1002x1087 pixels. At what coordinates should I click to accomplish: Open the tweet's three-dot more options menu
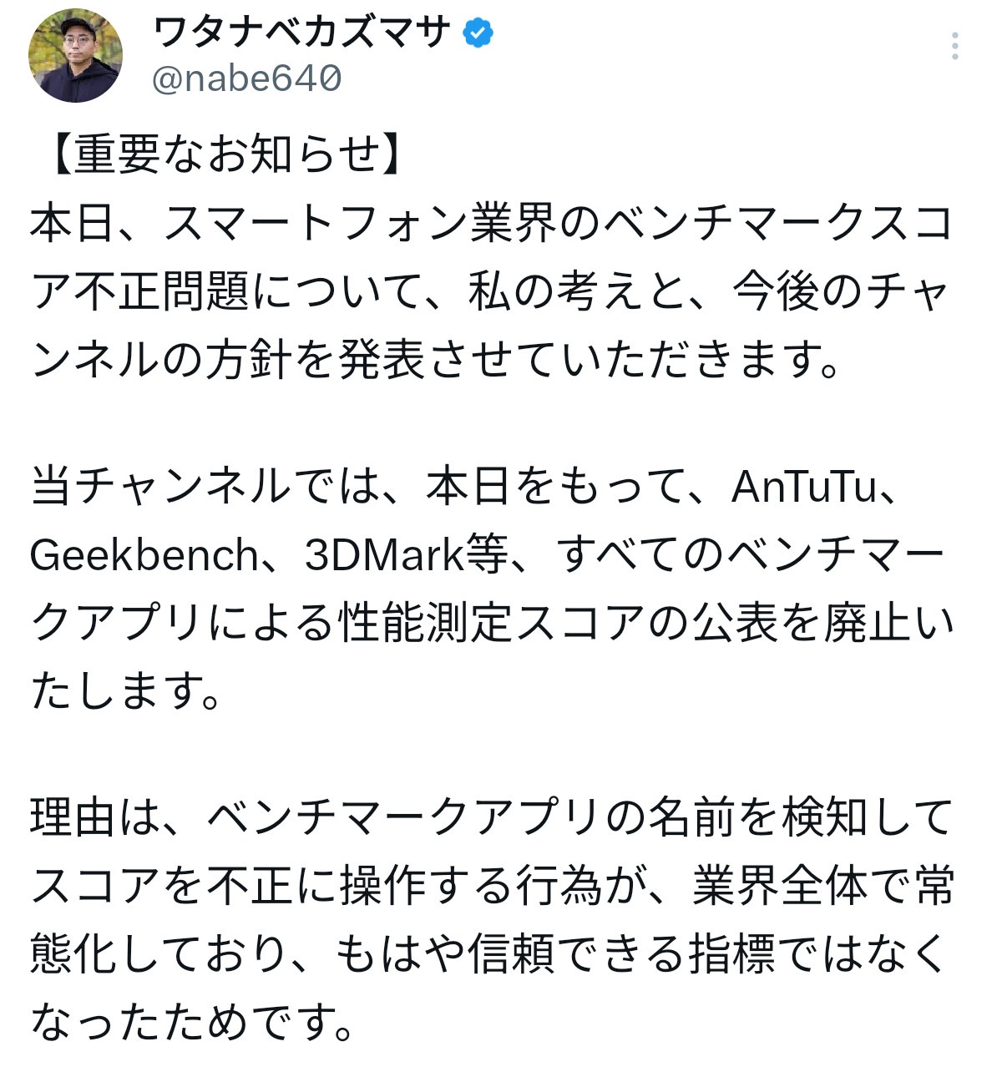[954, 46]
